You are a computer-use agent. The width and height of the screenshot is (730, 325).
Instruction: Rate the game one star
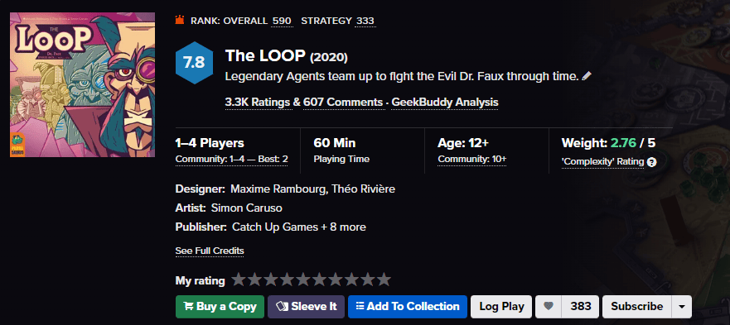click(239, 280)
